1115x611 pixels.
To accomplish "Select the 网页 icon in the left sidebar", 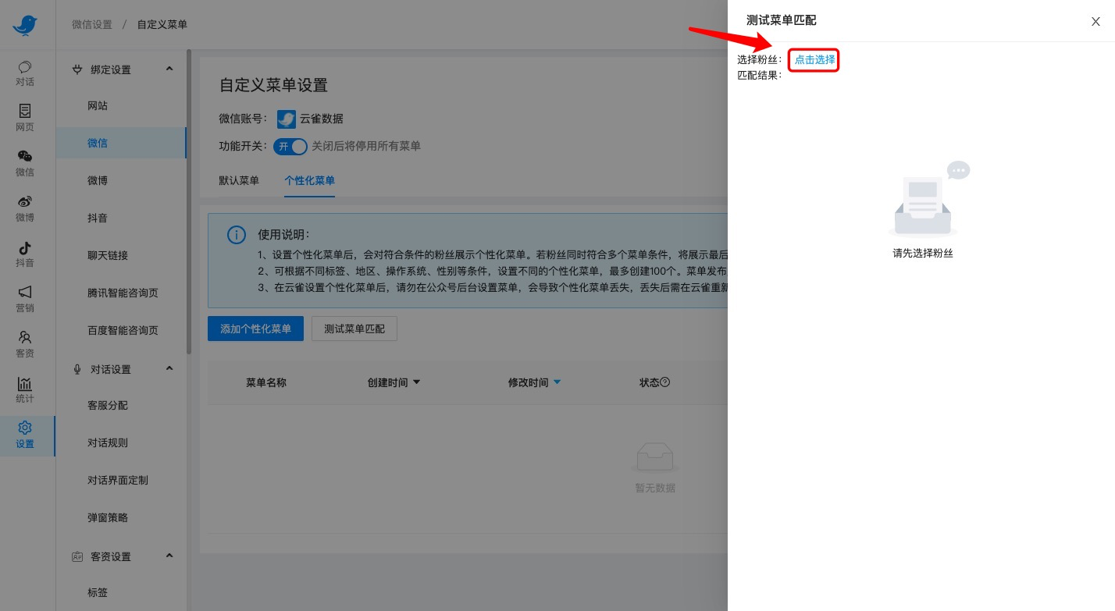I will pos(25,119).
